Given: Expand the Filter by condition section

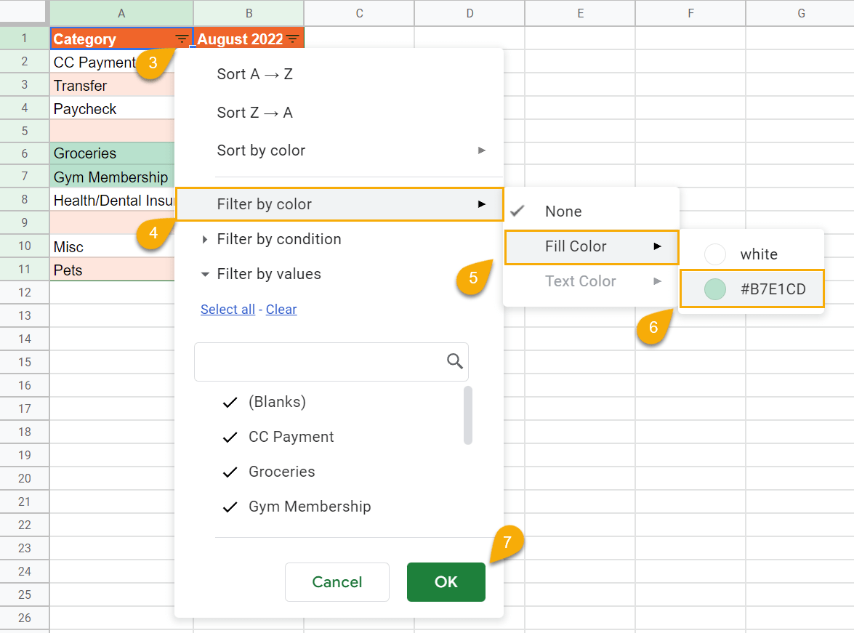Looking at the screenshot, I should [x=279, y=239].
